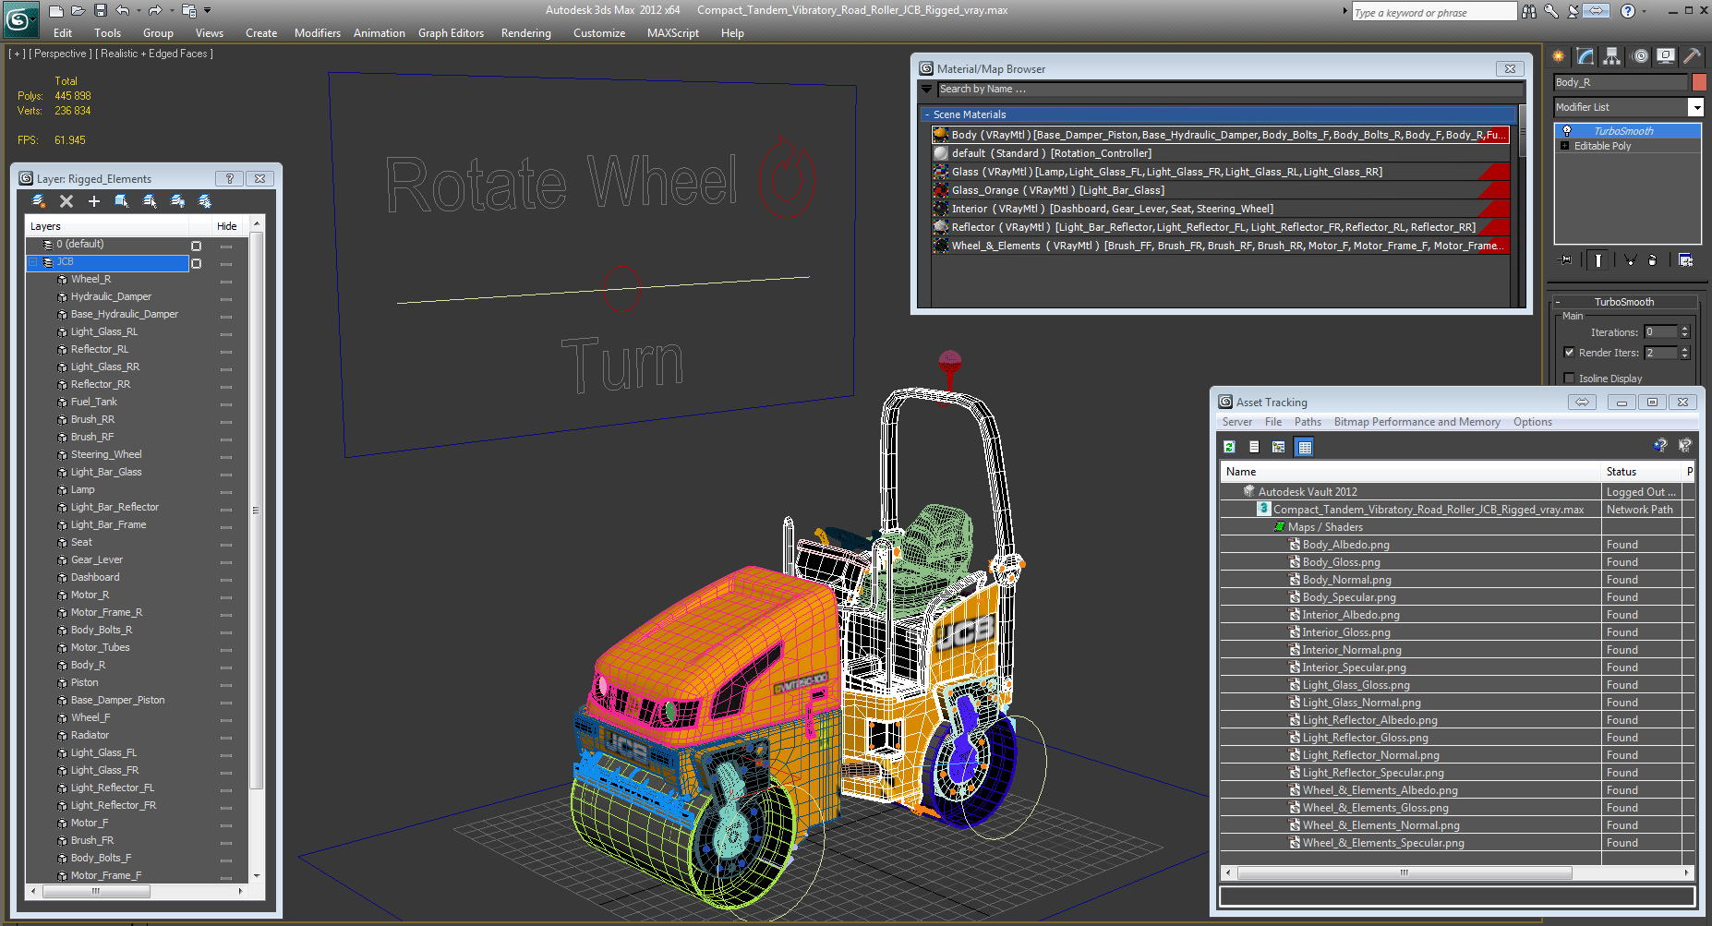Open the Redo history dropdown arrow
1712x926 pixels.
[172, 11]
